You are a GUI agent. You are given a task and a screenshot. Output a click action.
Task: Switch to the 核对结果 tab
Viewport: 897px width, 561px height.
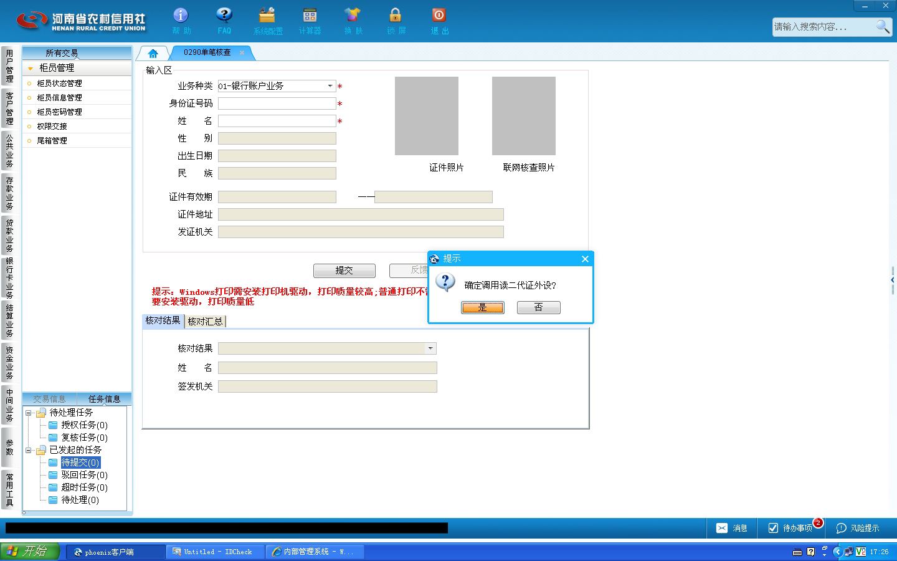coord(163,320)
